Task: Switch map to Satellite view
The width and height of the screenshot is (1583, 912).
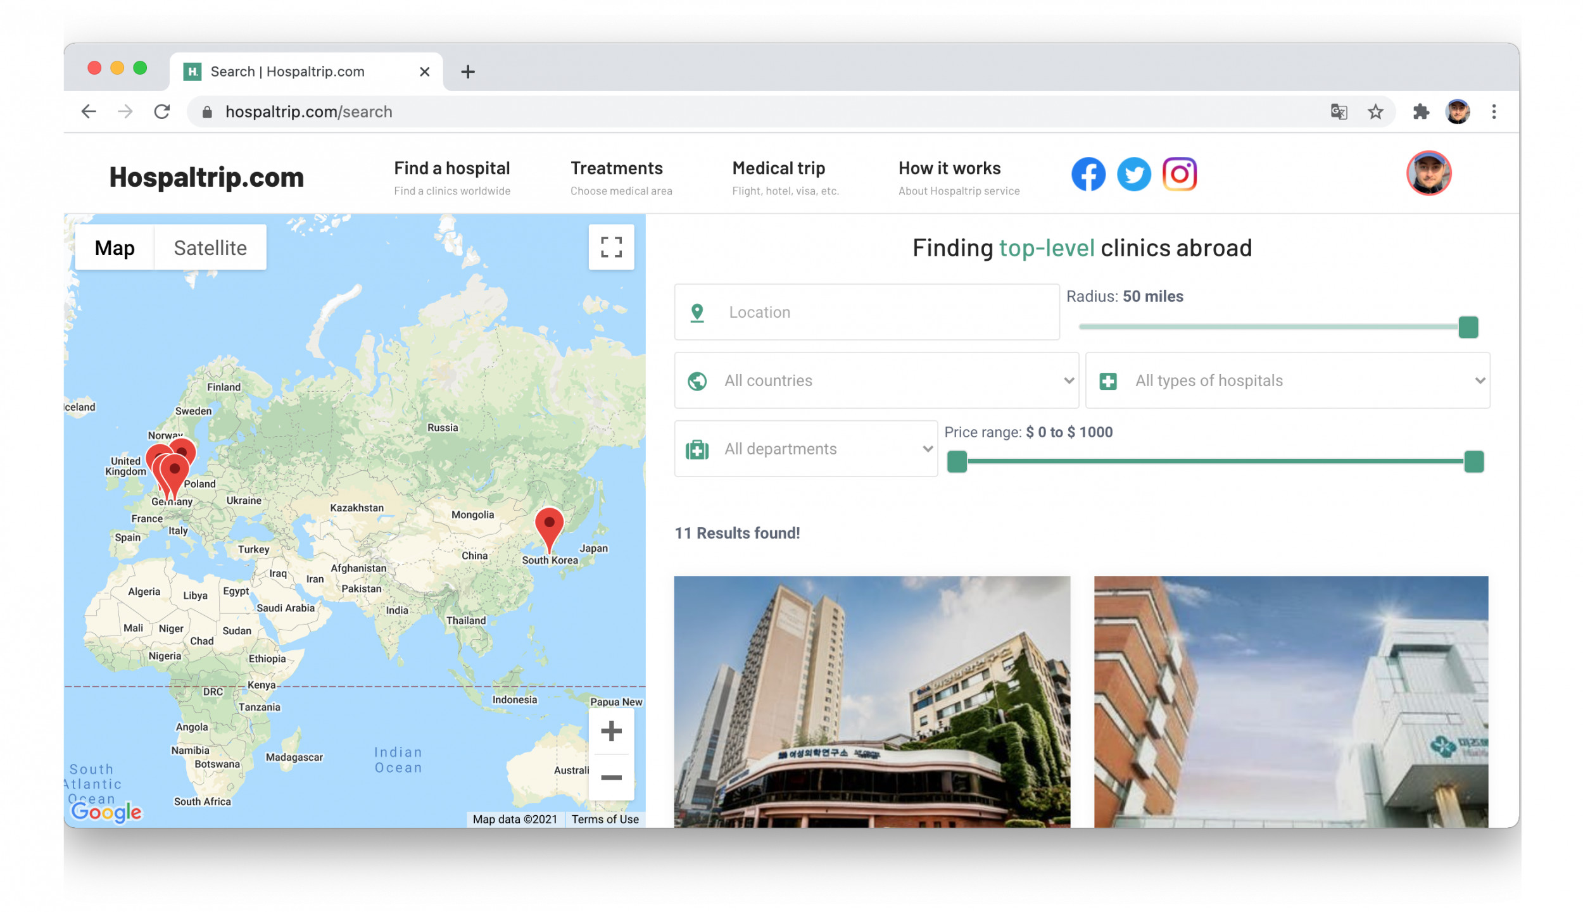Action: click(x=210, y=248)
